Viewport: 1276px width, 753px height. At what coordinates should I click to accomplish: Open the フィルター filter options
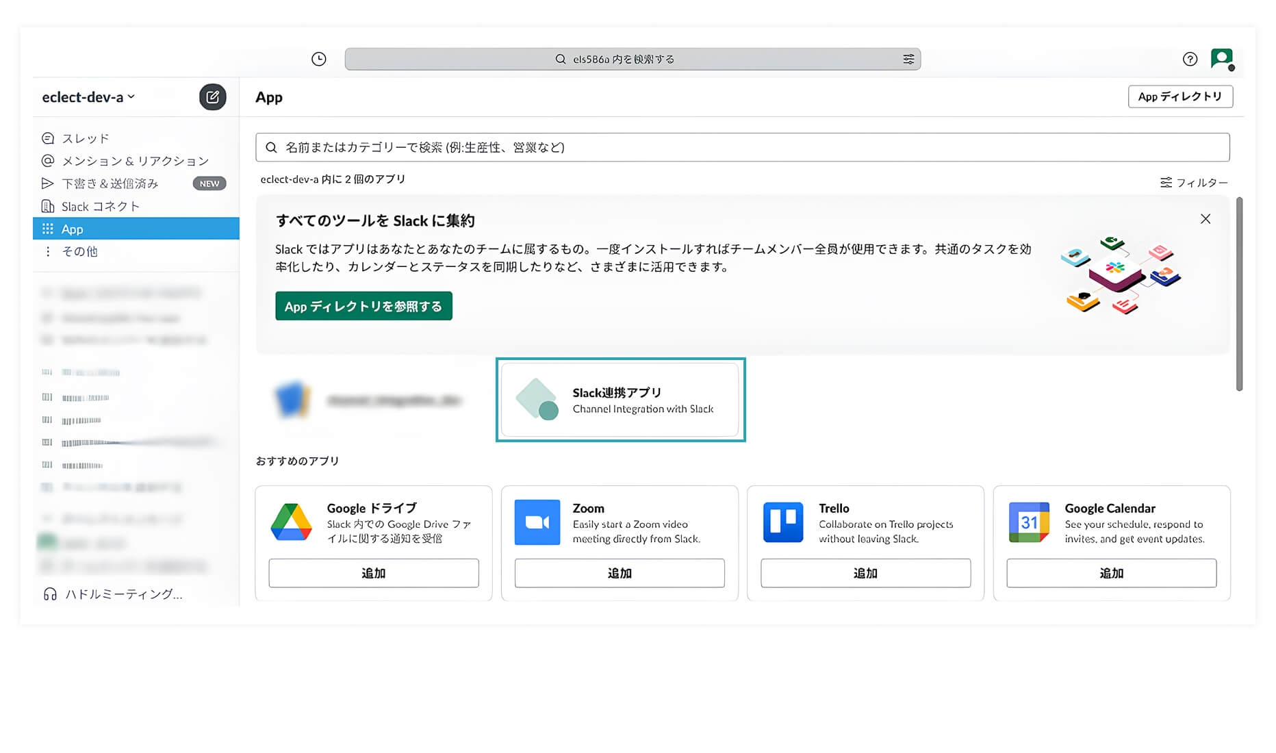pyautogui.click(x=1194, y=183)
